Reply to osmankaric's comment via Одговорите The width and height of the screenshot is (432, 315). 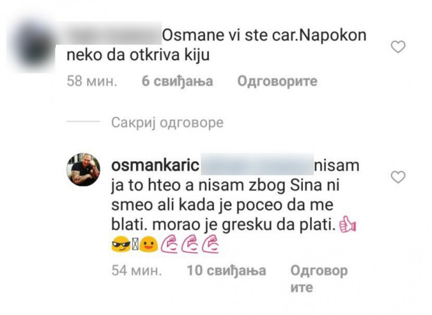[319, 279]
